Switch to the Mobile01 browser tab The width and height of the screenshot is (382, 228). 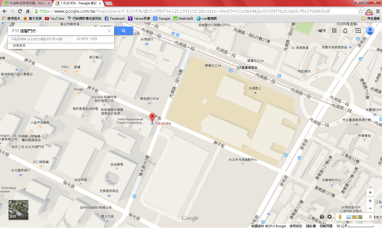pyautogui.click(x=27, y=3)
